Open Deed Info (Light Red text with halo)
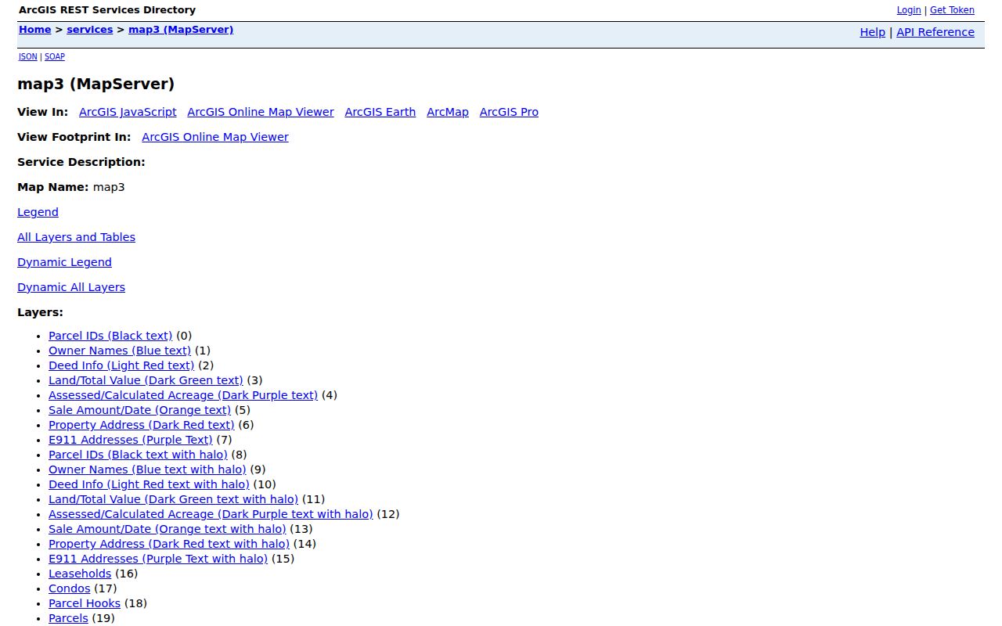Screen dimensions: 1002x626 (149, 484)
